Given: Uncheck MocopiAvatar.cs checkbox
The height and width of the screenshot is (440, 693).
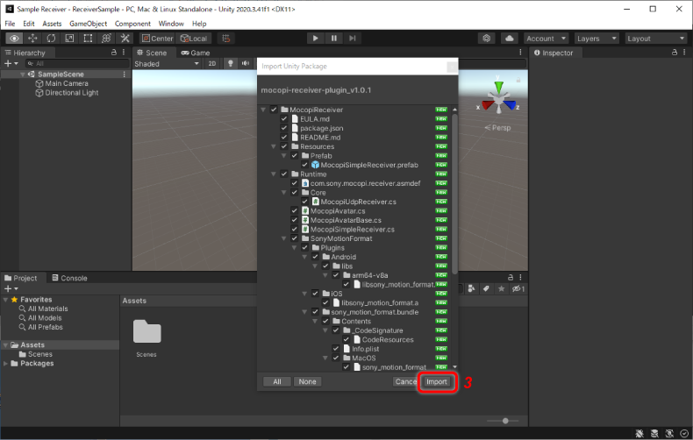Looking at the screenshot, I should coord(294,210).
